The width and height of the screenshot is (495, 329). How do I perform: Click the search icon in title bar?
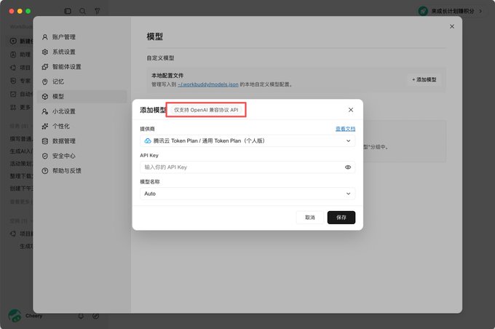pos(82,11)
